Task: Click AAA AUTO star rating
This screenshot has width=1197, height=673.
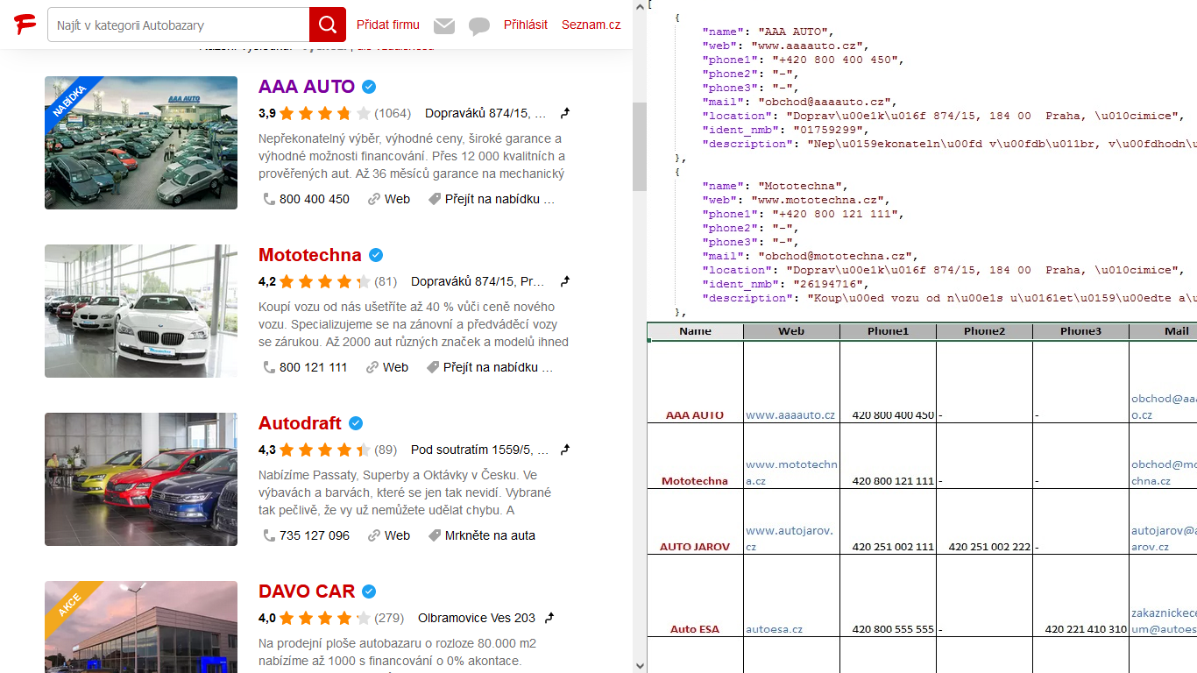Action: point(324,113)
